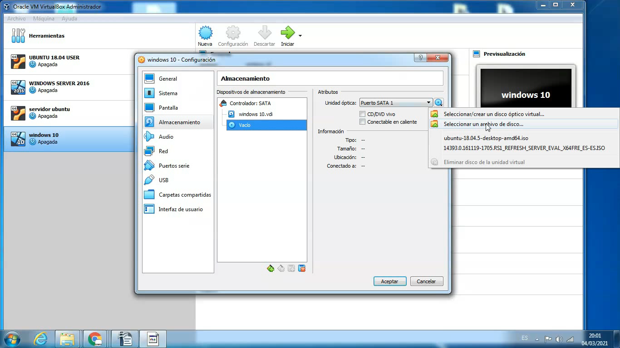Click the Nueva new machine toolbar icon
Viewport: 620px width, 348px height.
pos(205,36)
